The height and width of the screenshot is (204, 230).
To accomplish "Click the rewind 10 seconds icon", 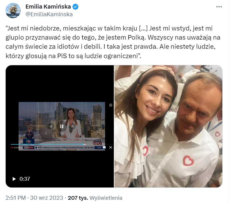I will 51,126.
